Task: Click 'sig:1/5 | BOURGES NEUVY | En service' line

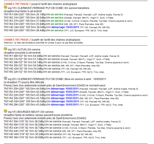Action: click(x=30, y=112)
